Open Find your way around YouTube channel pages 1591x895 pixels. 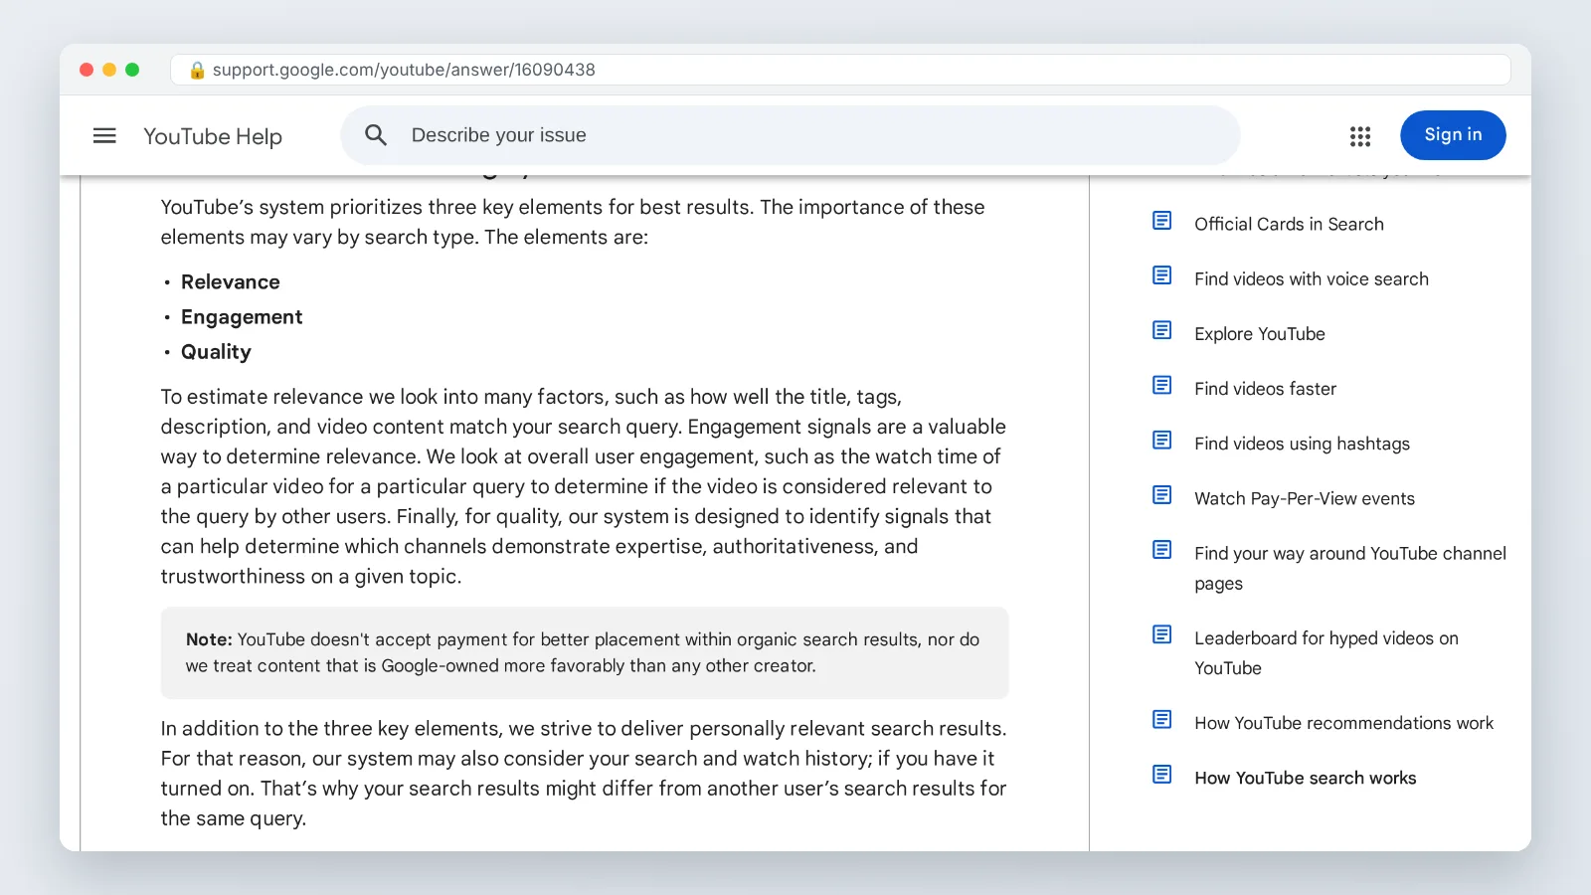1350,568
